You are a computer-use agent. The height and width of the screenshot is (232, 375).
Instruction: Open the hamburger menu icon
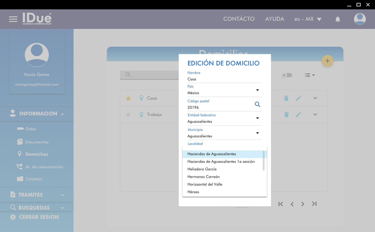[x=13, y=19]
